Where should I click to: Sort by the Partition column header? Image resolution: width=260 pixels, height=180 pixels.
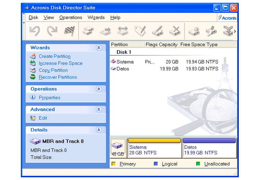pos(127,44)
